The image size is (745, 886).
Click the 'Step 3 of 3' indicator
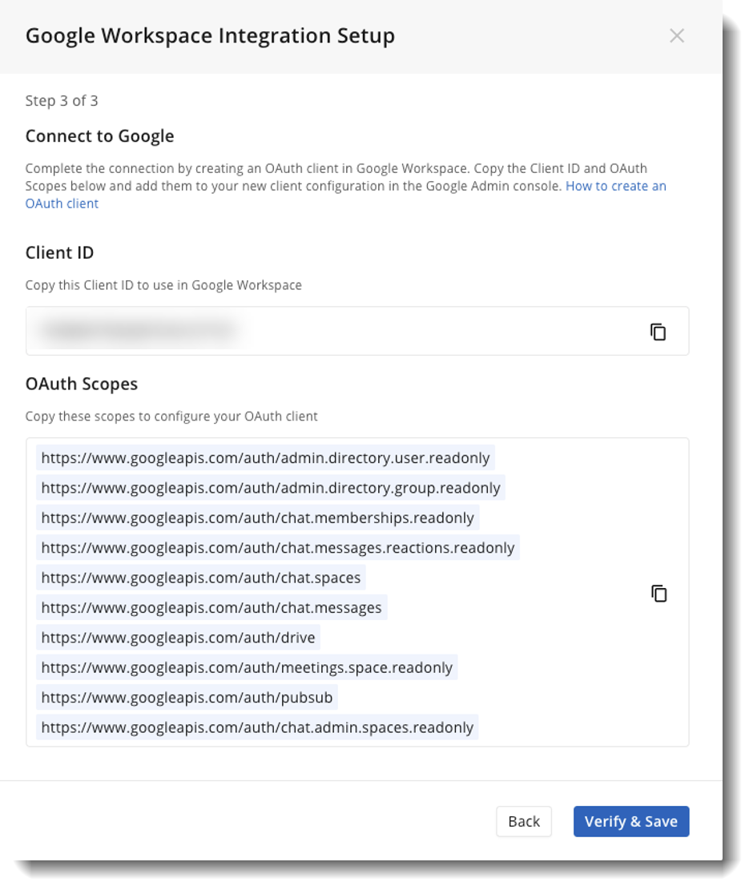point(62,101)
